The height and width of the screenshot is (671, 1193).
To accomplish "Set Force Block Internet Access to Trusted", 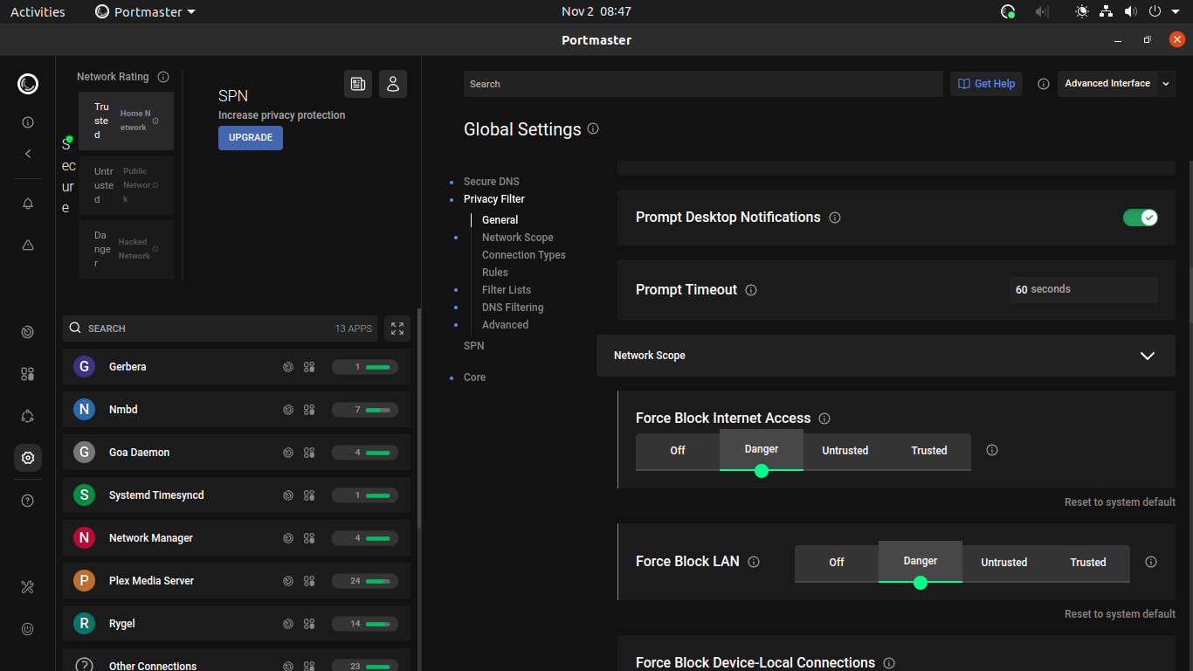I will click(928, 451).
